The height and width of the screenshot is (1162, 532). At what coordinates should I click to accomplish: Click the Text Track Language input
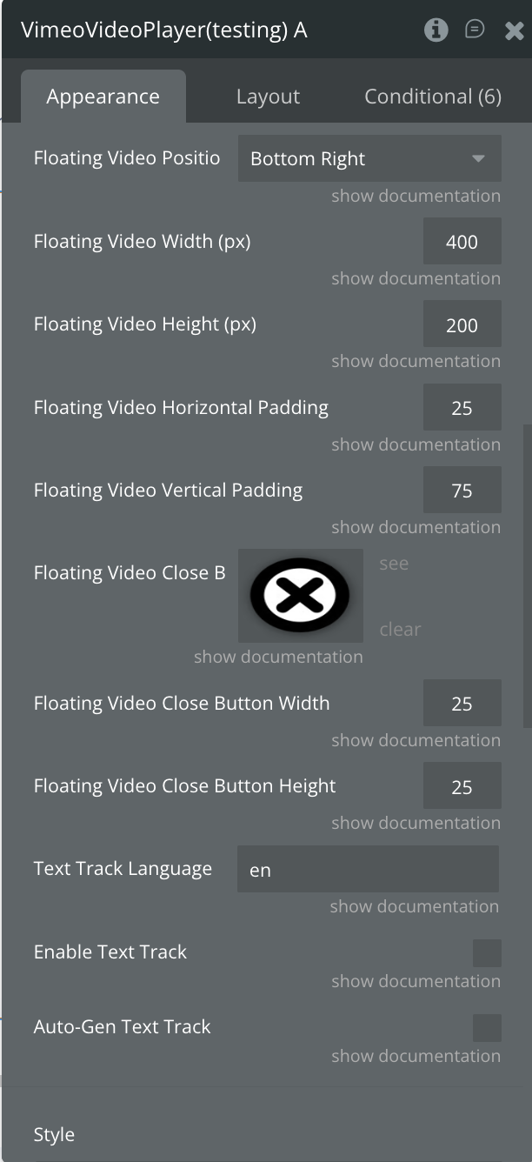[x=368, y=870]
